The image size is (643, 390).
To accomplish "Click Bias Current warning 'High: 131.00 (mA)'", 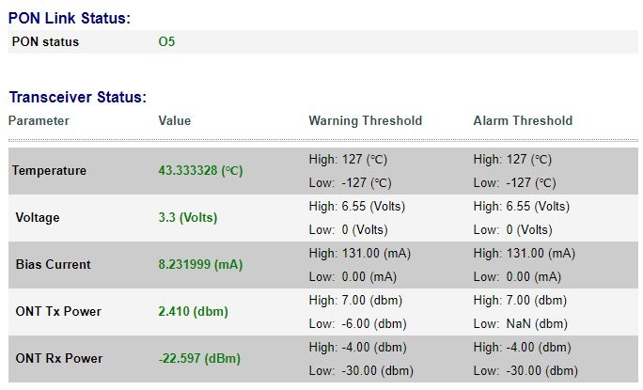I will tap(360, 254).
